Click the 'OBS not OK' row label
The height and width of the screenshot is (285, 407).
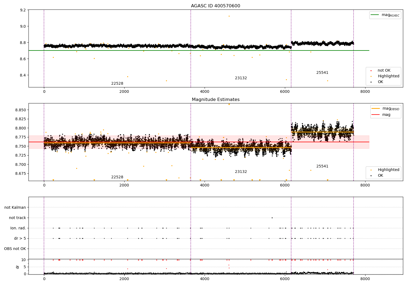pyautogui.click(x=15, y=249)
